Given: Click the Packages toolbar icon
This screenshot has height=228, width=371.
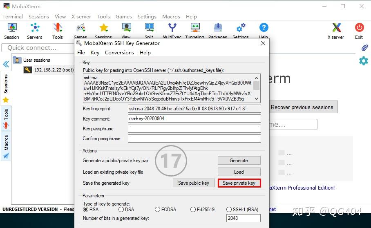Looking at the screenshot, I should tap(218, 28).
